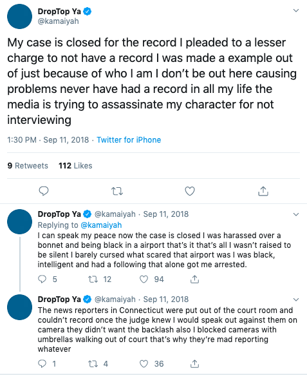Like the main tweet with heart icon
This screenshot has width=307, height=375.
coord(190,191)
